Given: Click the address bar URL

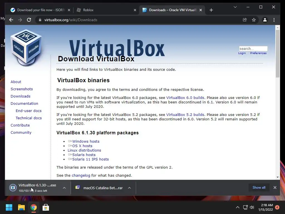Looking at the screenshot, I should coord(71,20).
